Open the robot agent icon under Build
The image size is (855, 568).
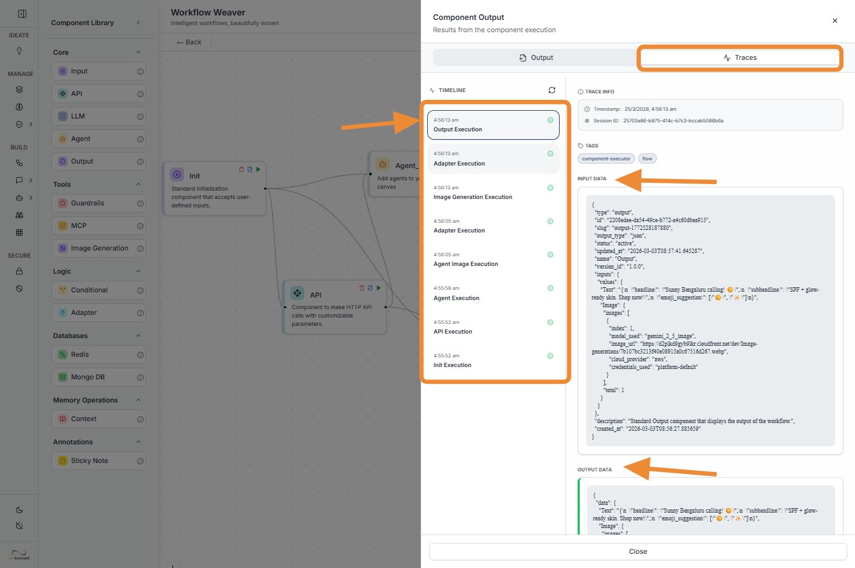[x=19, y=198]
